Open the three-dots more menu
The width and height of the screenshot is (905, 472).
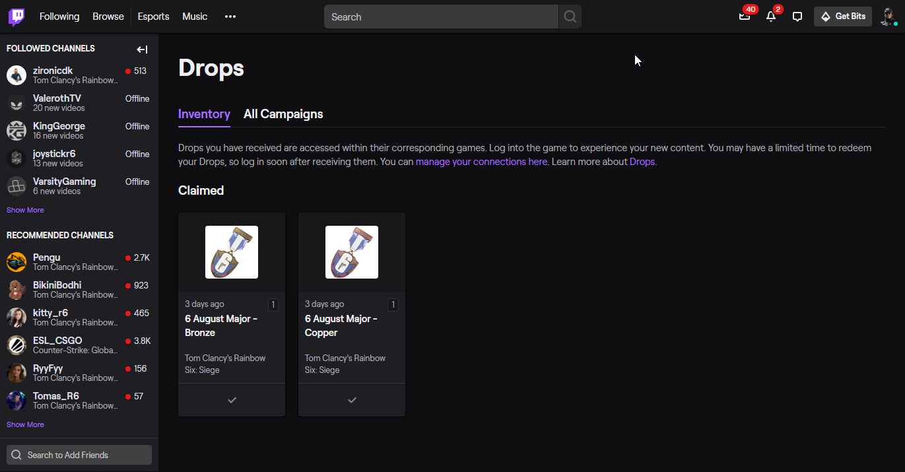[230, 17]
